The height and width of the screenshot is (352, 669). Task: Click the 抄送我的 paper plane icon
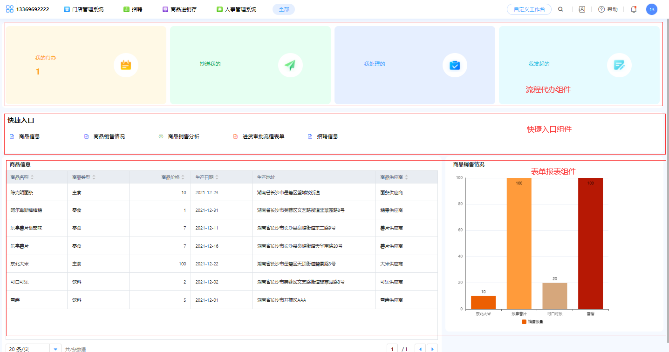click(x=290, y=65)
